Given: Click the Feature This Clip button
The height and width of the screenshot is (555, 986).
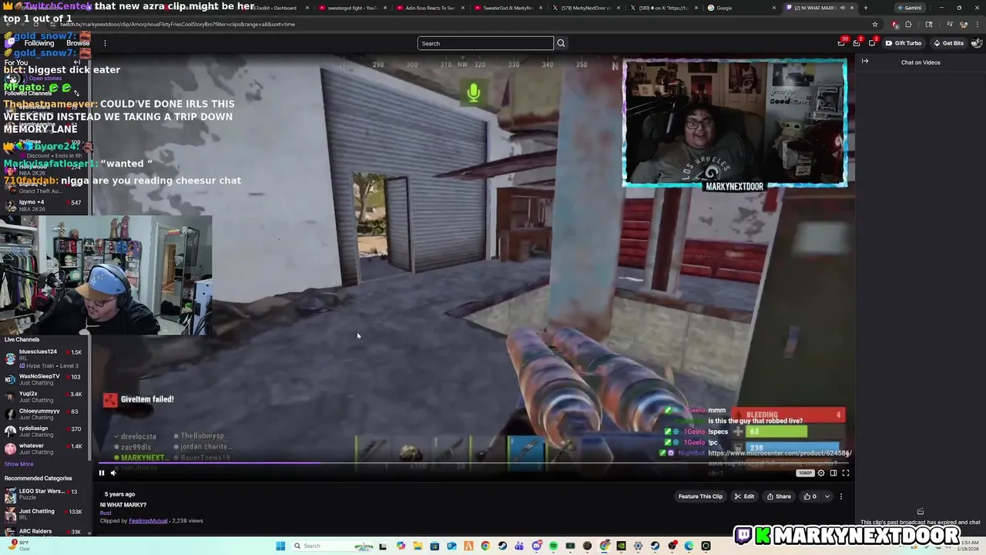Looking at the screenshot, I should 700,496.
